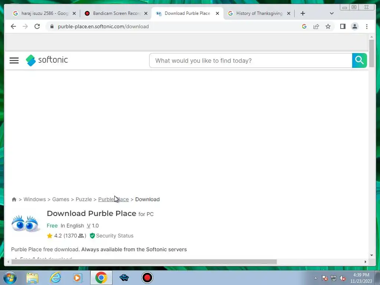Click the Purble Place eyes thumbnail
This screenshot has width=380, height=285.
point(26,224)
